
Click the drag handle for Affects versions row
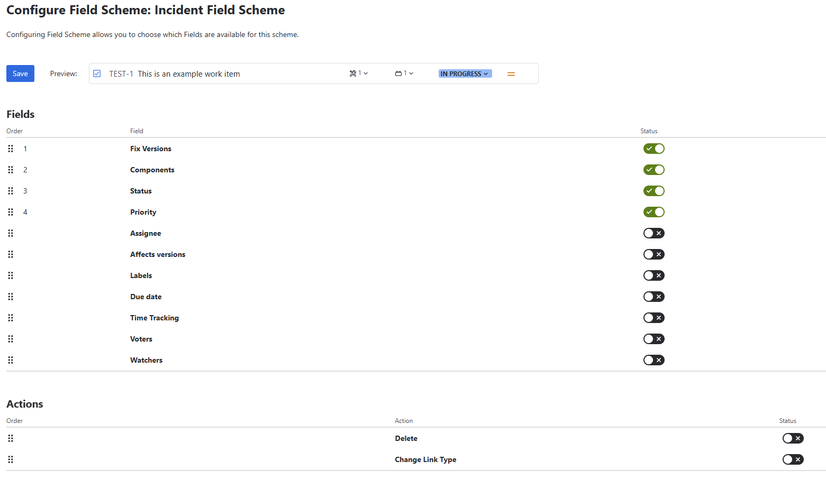click(x=11, y=254)
